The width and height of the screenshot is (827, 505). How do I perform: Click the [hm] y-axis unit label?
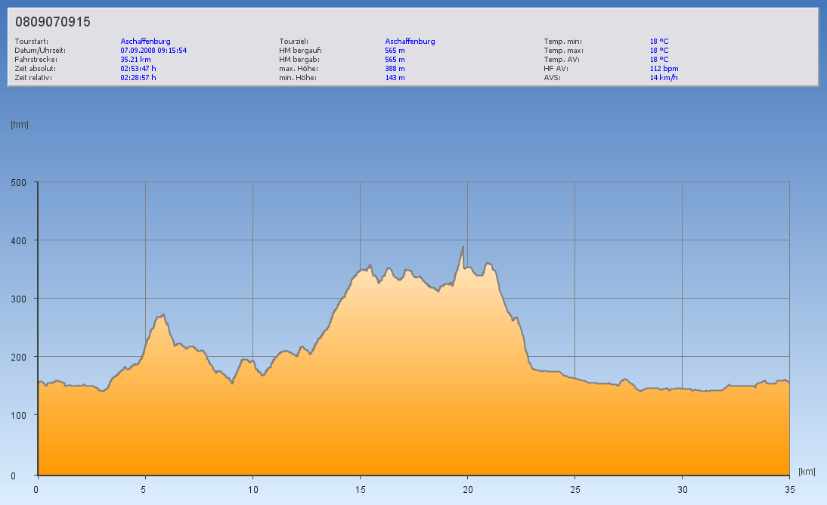click(20, 125)
